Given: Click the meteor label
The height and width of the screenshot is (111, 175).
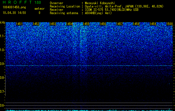Looking at the screenshot, I should 40,9.
